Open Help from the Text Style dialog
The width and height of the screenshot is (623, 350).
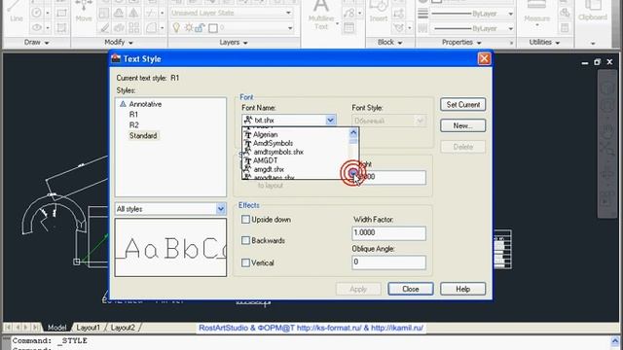coord(463,289)
